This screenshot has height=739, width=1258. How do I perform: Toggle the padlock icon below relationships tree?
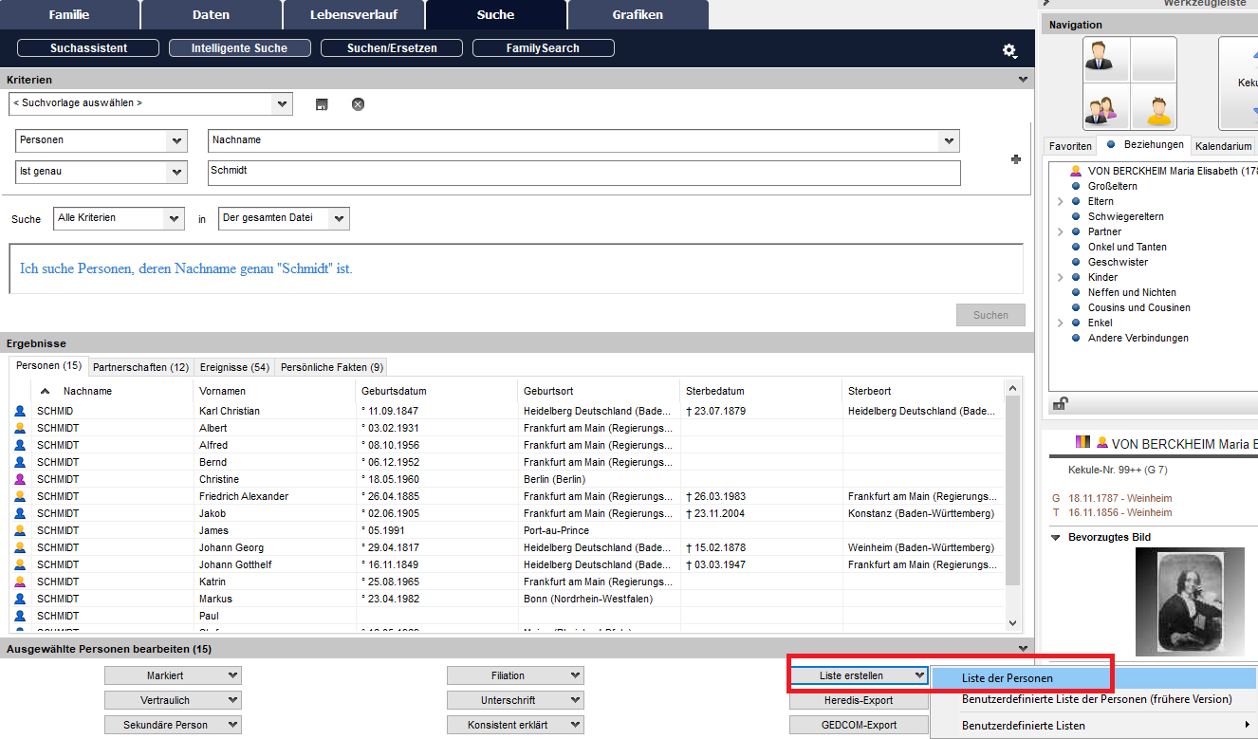(x=1061, y=404)
